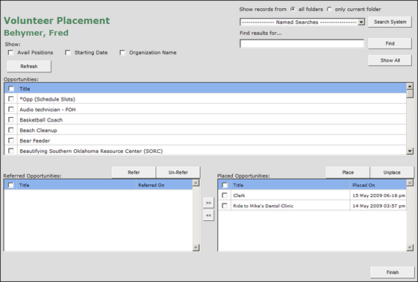The image size is (418, 282).
Task: Toggle the select-all checkbox in Referred Opportunities header
Action: click(10, 185)
